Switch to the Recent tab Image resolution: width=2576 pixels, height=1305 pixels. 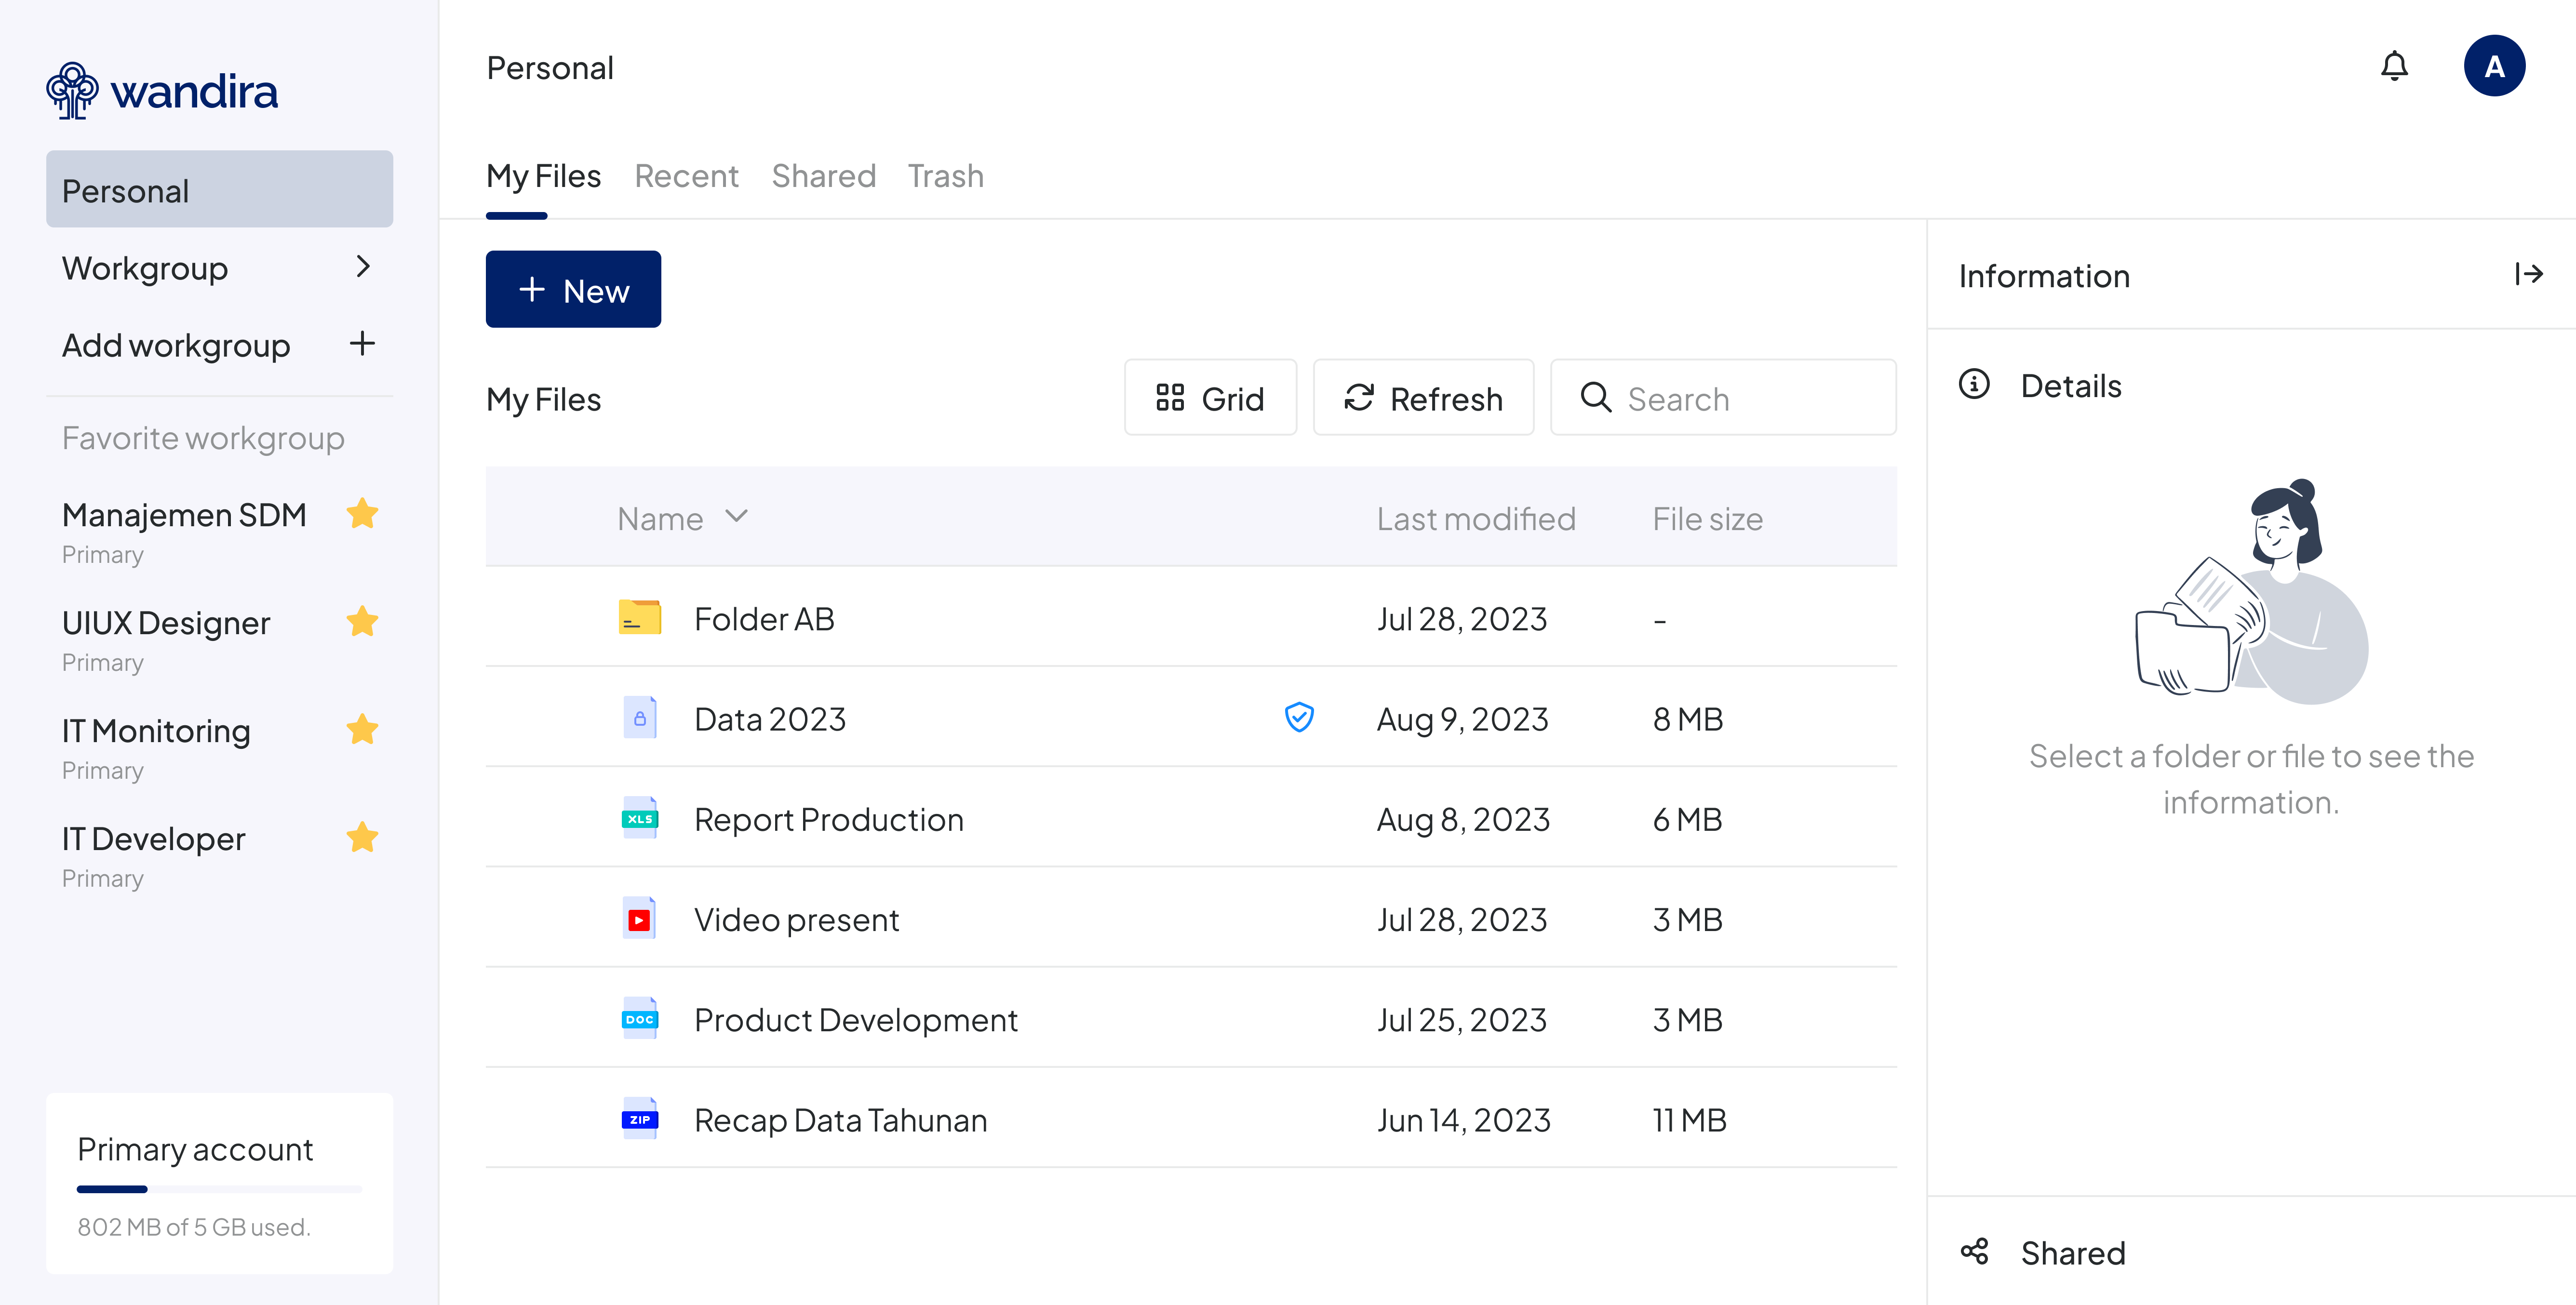click(x=686, y=176)
